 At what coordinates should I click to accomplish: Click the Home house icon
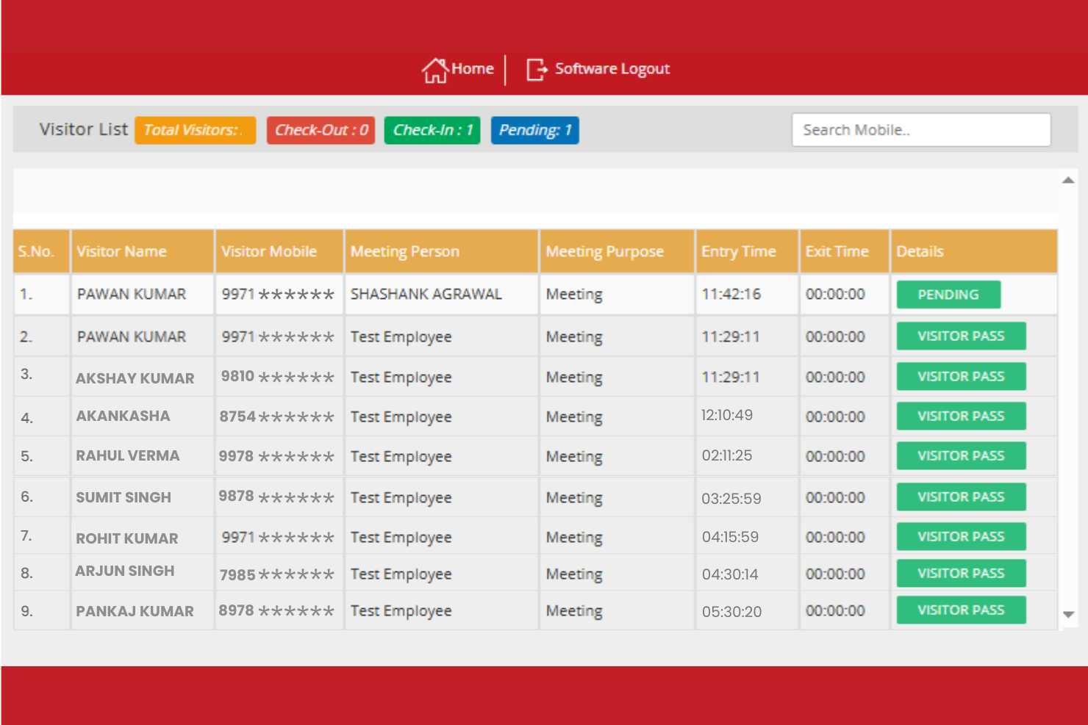[x=434, y=70]
